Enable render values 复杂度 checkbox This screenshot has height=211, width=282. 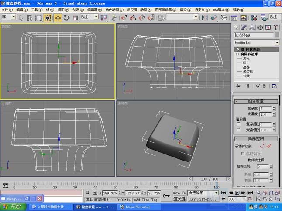tap(238, 124)
